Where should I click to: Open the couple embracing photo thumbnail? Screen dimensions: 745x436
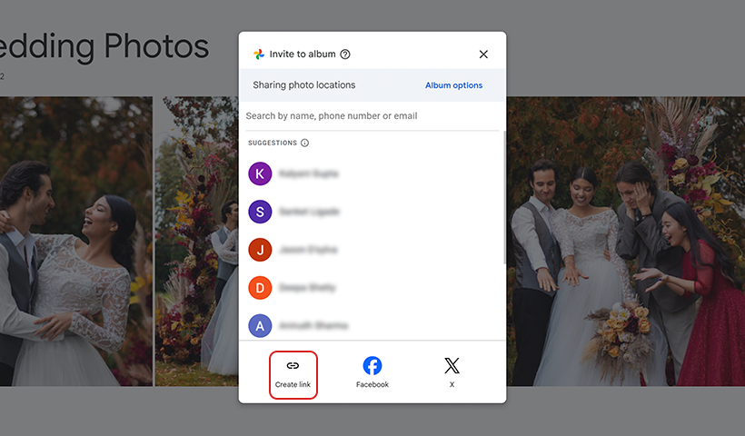tap(76, 242)
